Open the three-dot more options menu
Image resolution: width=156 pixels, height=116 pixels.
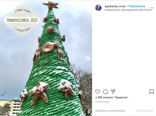(152, 8)
